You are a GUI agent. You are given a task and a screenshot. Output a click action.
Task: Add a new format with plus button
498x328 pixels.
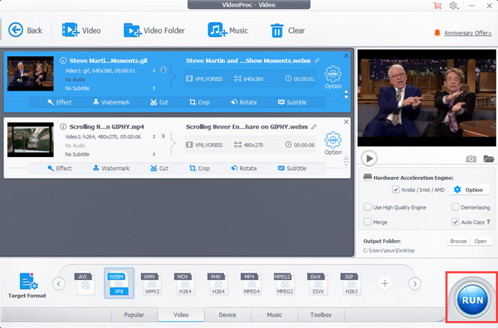click(x=385, y=283)
